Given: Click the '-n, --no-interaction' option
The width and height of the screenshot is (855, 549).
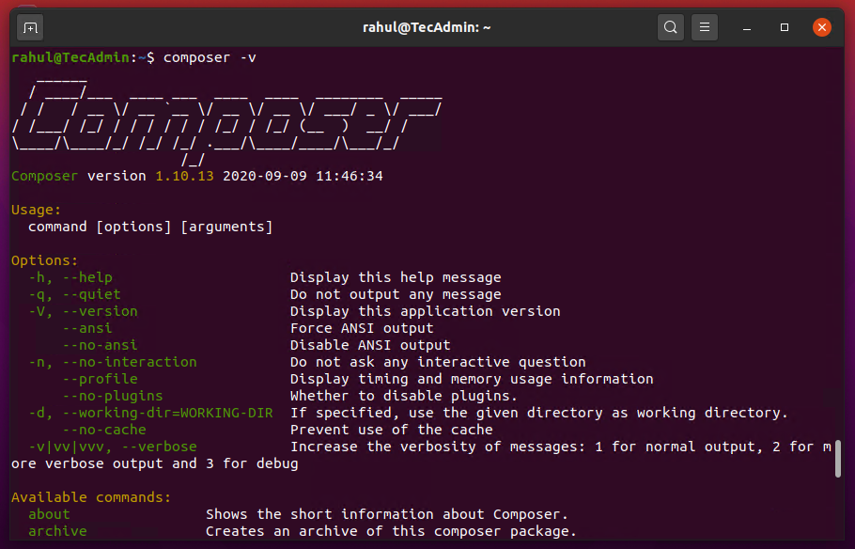Looking at the screenshot, I should click(x=113, y=362).
